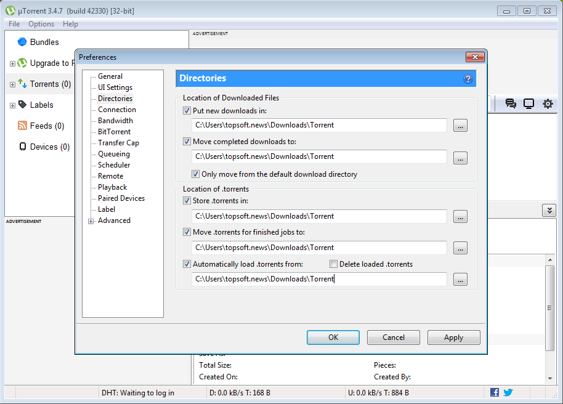The height and width of the screenshot is (404, 563).
Task: Select Advanced in preferences tree
Action: (x=114, y=220)
